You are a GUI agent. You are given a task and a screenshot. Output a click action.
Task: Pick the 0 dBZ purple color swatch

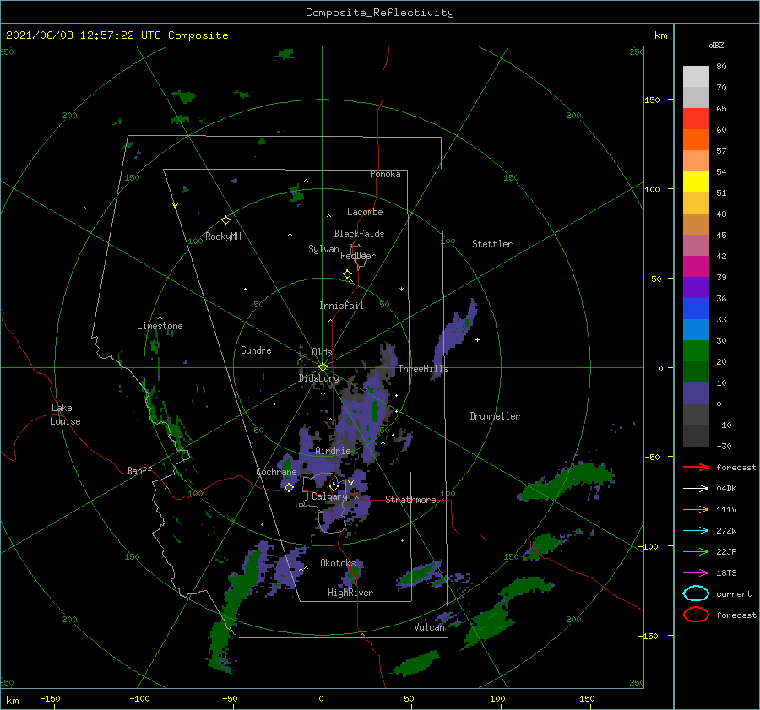click(x=696, y=393)
